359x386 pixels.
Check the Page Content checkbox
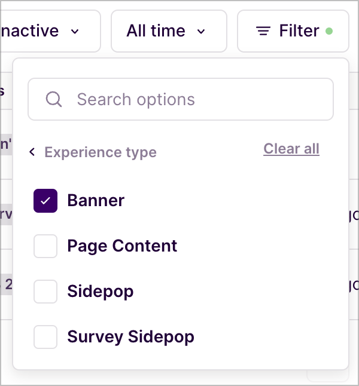point(45,246)
